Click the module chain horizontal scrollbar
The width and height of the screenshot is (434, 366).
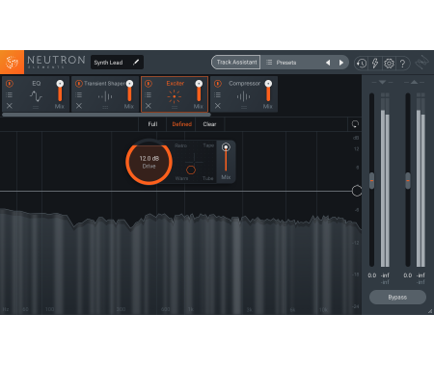(107, 115)
